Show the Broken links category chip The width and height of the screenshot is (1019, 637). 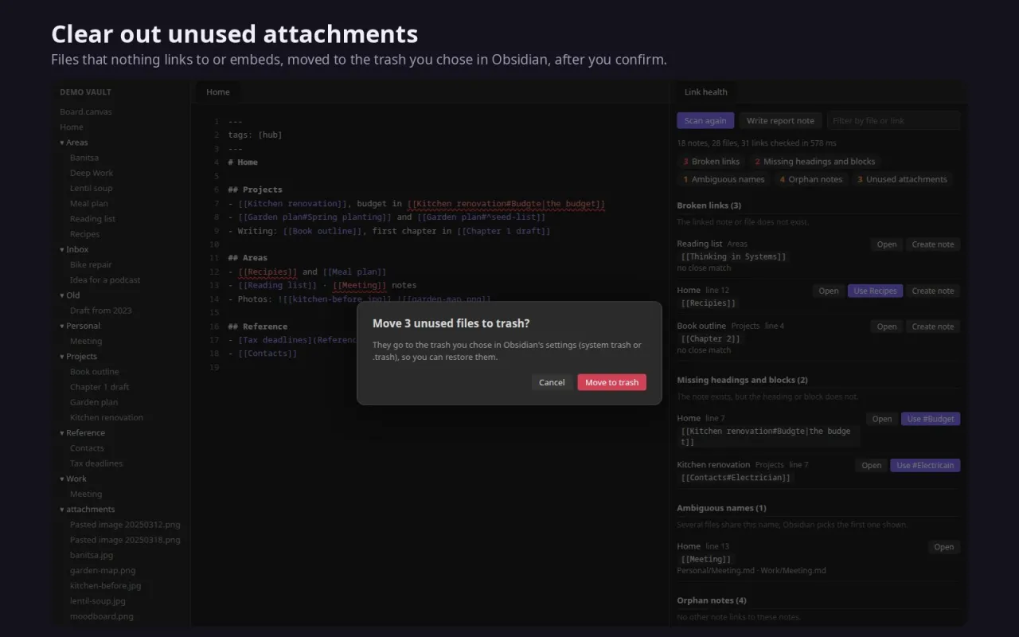point(712,162)
